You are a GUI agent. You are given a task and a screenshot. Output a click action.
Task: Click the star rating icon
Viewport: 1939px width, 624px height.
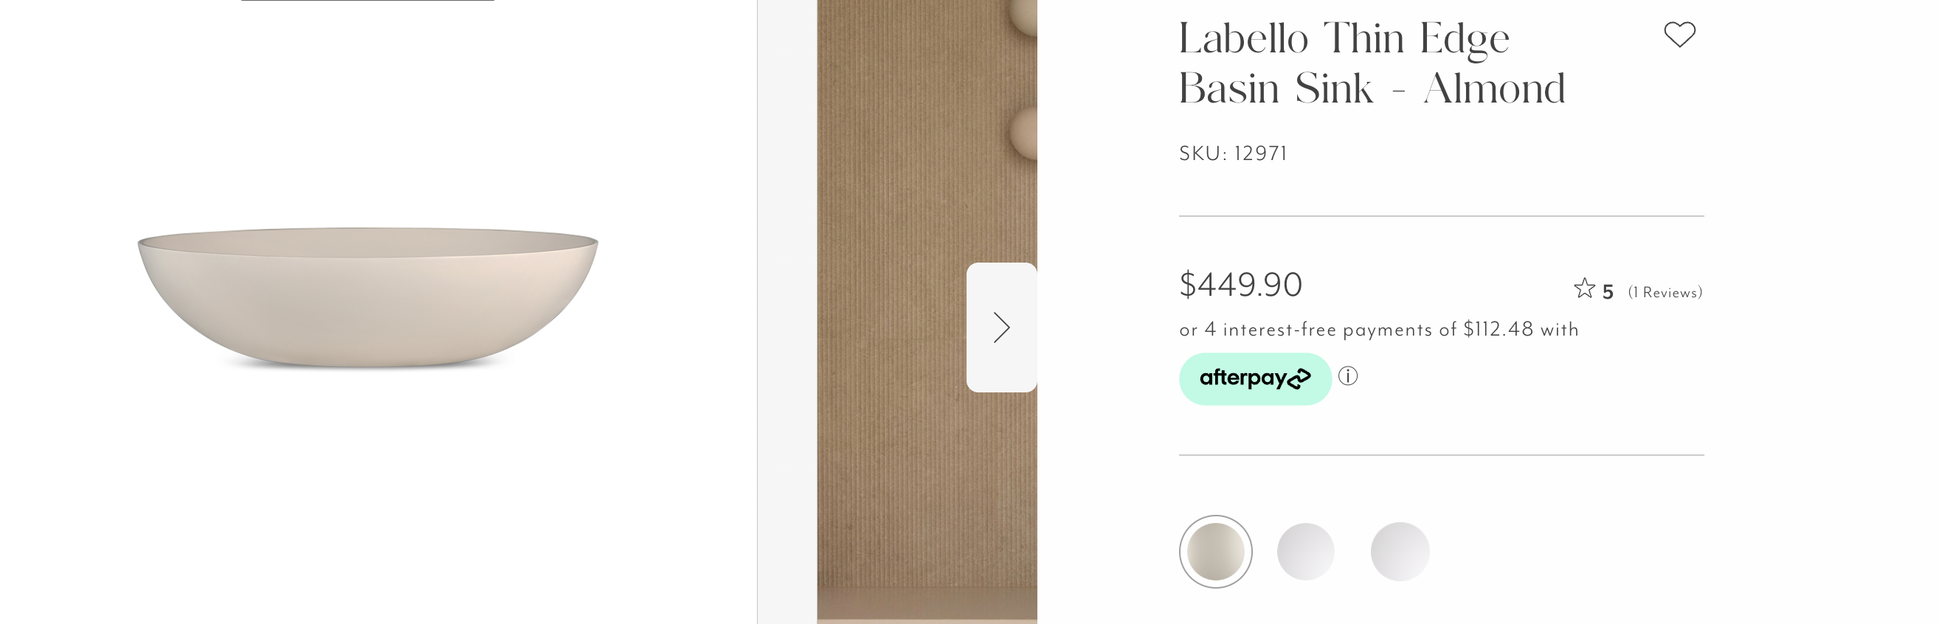pyautogui.click(x=1583, y=289)
